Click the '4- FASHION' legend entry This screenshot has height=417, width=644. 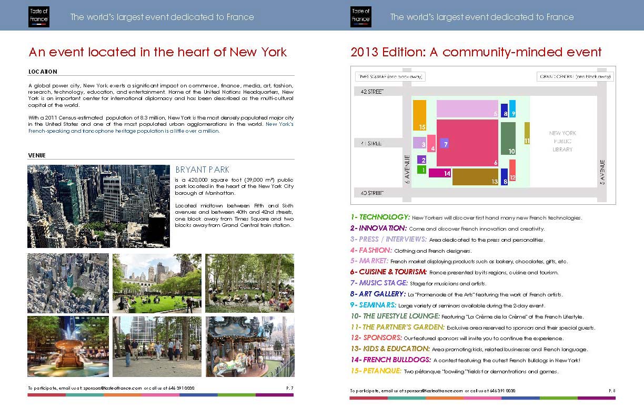[x=371, y=251]
